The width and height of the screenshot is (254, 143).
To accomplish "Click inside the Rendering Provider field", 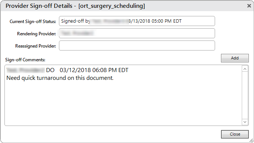I will pos(137,33).
